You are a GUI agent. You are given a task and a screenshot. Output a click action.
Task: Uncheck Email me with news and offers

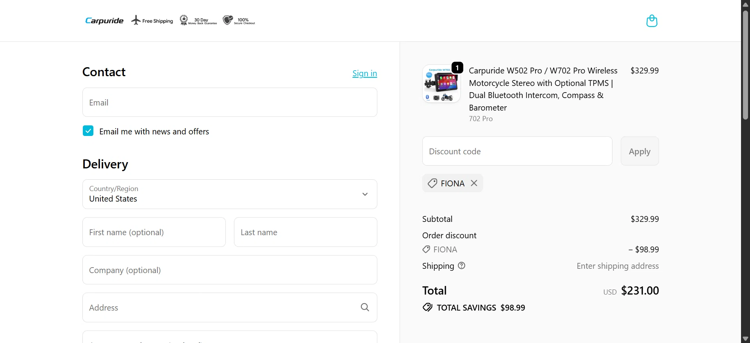pos(88,131)
